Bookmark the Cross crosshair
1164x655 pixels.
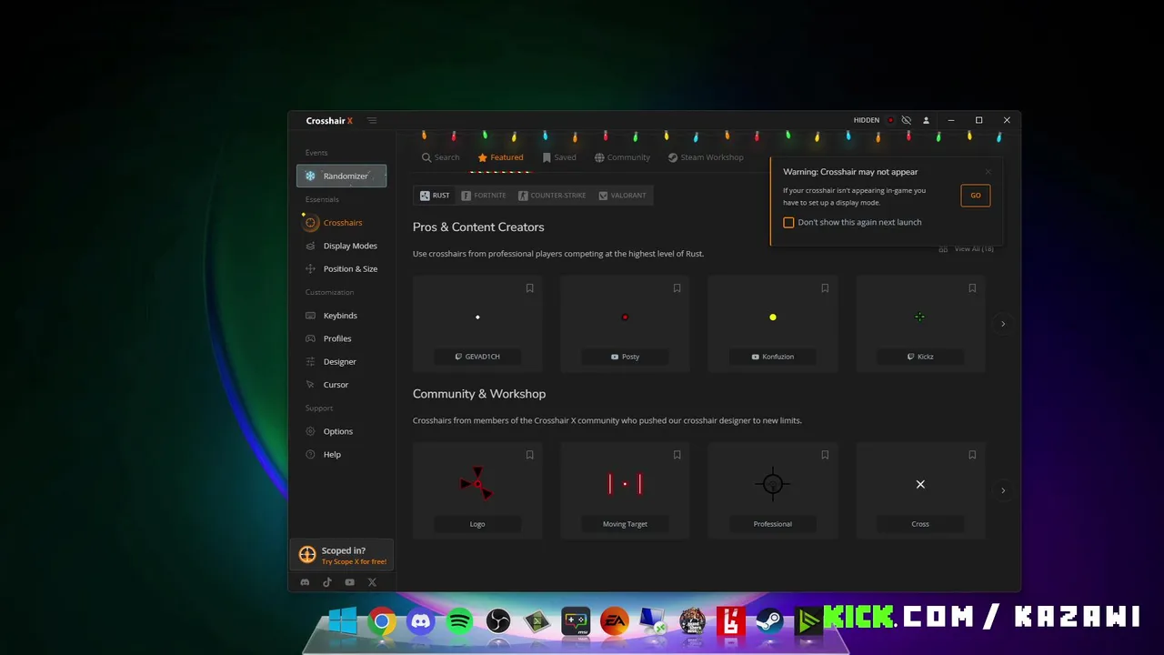pyautogui.click(x=972, y=455)
